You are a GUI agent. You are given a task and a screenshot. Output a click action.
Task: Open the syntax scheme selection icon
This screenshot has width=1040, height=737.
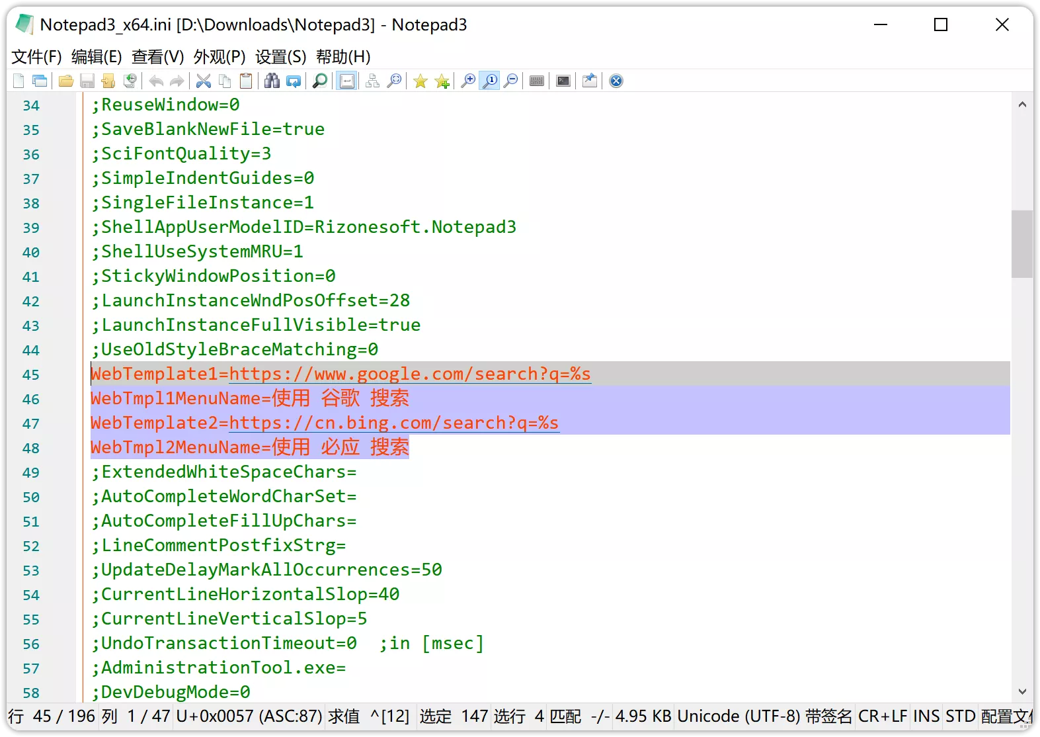373,81
